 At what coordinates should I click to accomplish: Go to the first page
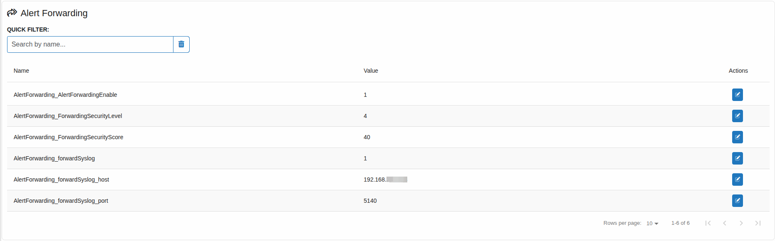pyautogui.click(x=708, y=223)
